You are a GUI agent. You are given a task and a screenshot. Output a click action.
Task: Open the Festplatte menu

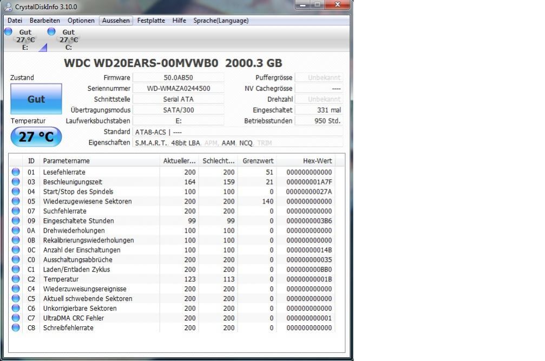(151, 21)
